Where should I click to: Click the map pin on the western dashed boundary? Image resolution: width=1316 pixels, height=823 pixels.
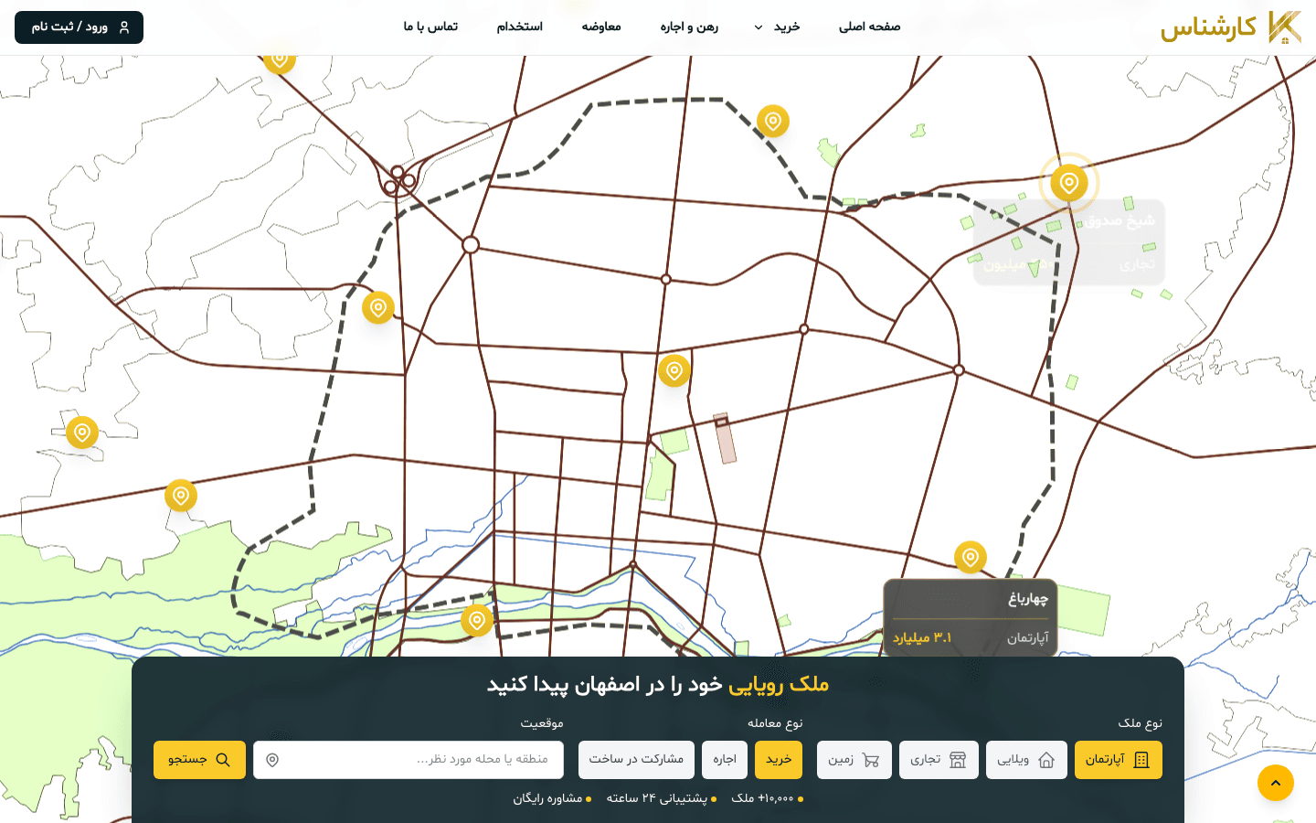click(378, 307)
